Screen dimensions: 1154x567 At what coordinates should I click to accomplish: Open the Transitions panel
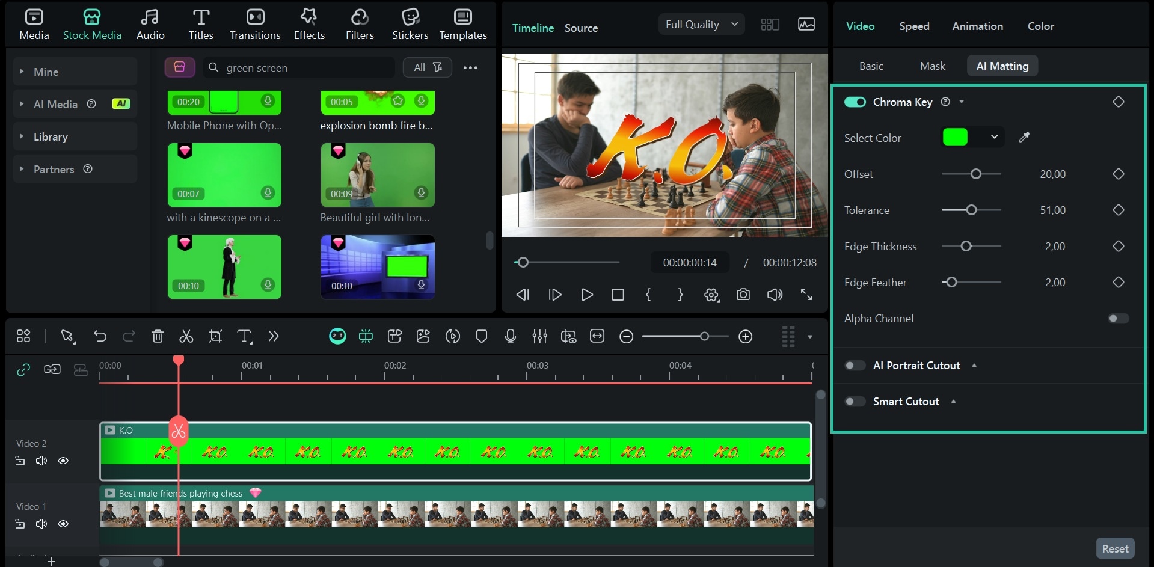[255, 24]
